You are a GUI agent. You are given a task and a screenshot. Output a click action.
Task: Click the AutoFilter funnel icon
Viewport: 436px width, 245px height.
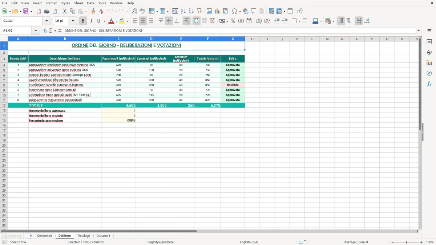point(199,11)
